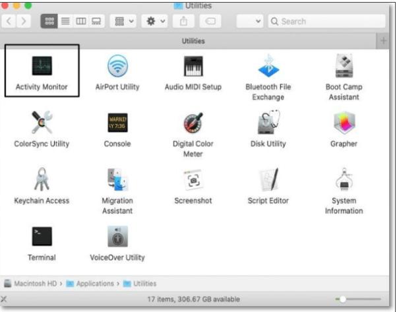The image size is (397, 312).
Task: Select the Grapher app icon
Action: coord(344,123)
